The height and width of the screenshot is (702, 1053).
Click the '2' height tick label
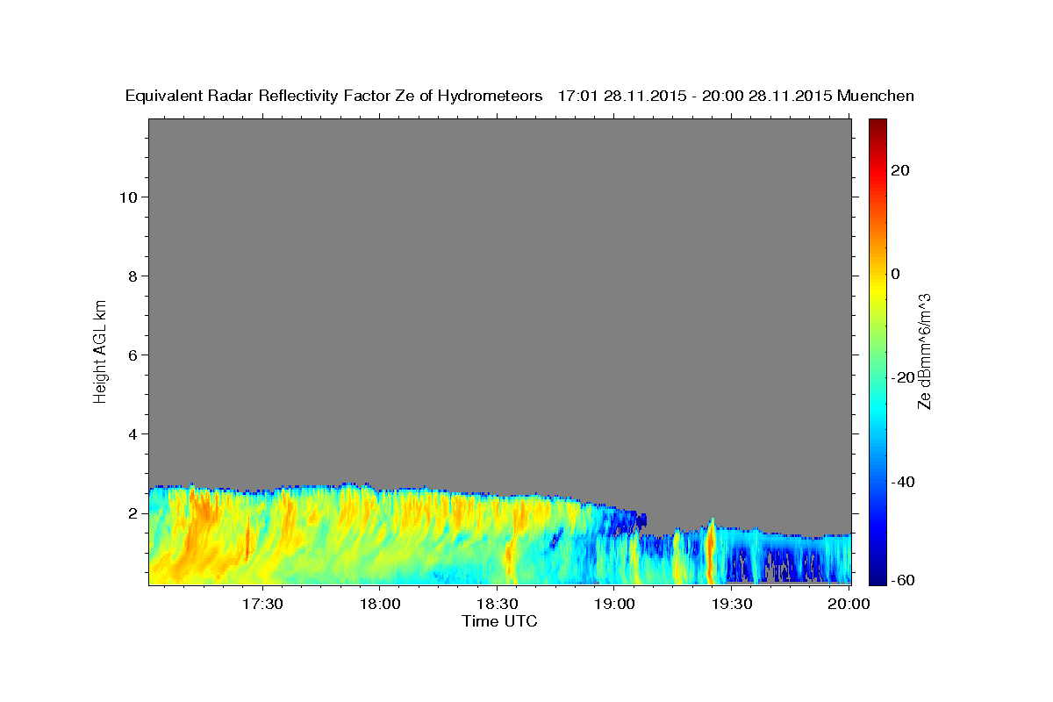(x=133, y=512)
